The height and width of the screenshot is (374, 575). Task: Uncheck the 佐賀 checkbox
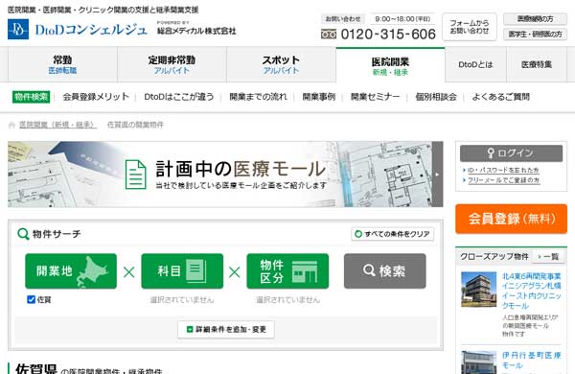(x=32, y=299)
